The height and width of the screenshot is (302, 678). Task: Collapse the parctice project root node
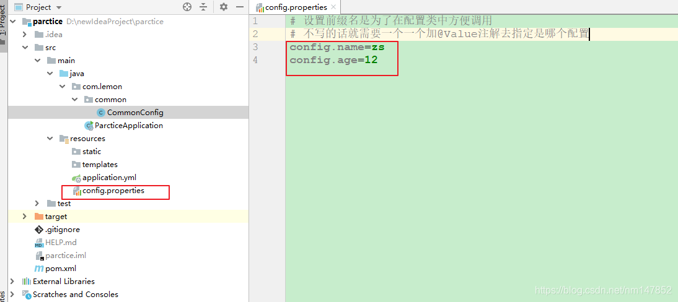[12, 22]
